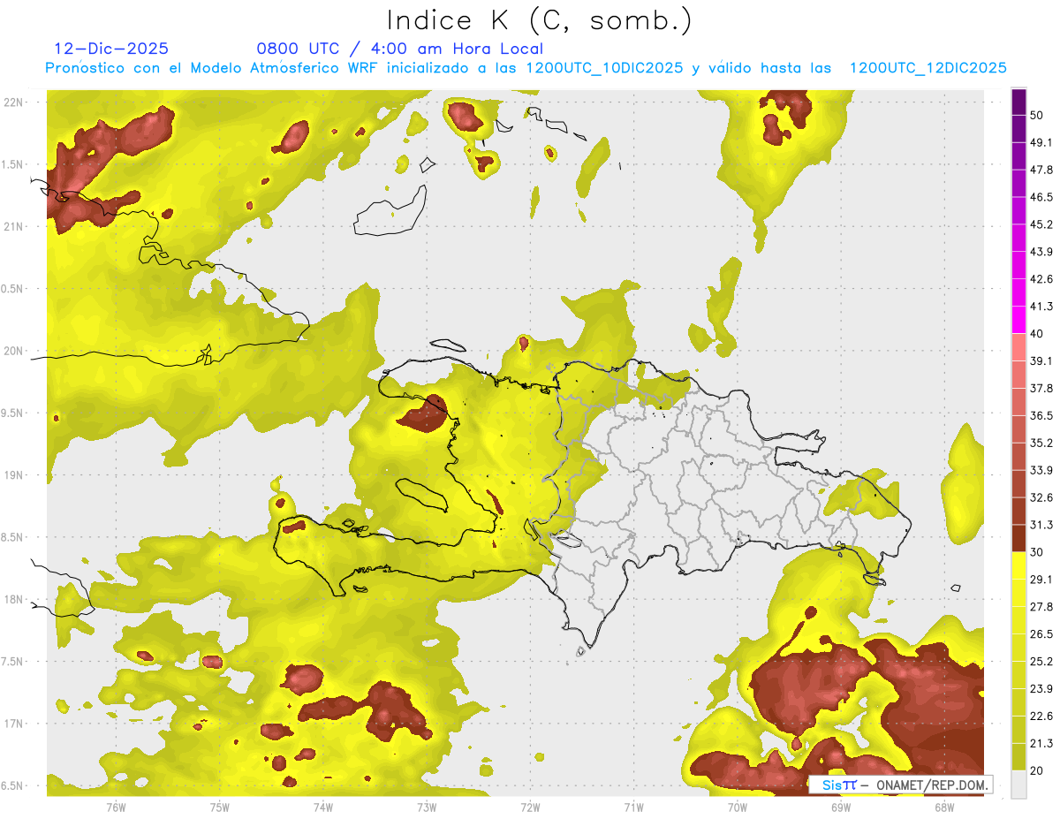
Task: Click the "30" colorbar label
Action: [1038, 552]
